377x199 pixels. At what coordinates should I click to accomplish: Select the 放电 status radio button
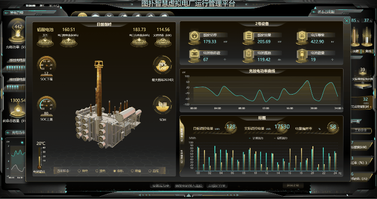pyautogui.click(x=97, y=171)
